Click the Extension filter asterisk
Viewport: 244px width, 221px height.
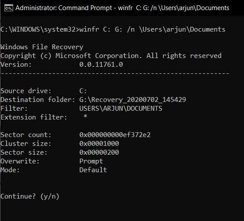pyautogui.click(x=85, y=116)
